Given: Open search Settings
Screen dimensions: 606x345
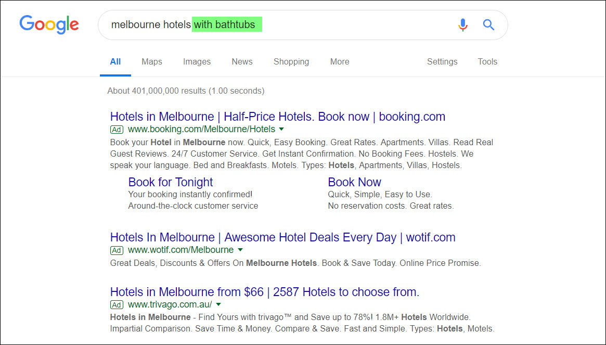Looking at the screenshot, I should click(x=442, y=61).
